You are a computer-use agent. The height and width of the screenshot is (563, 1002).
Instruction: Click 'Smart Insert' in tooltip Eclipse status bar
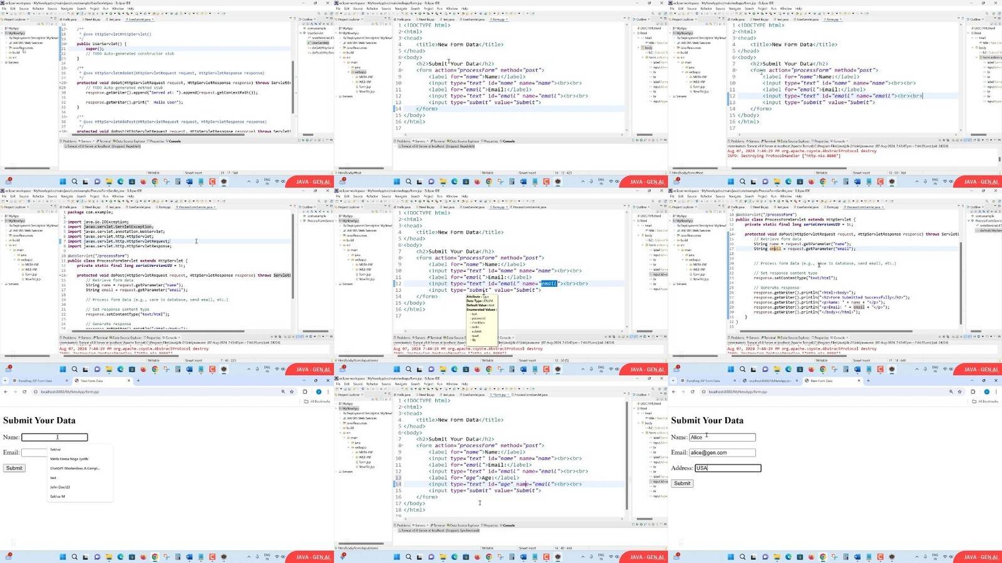(527, 360)
